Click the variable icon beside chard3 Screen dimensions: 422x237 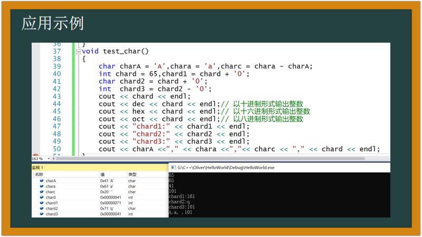(41, 214)
